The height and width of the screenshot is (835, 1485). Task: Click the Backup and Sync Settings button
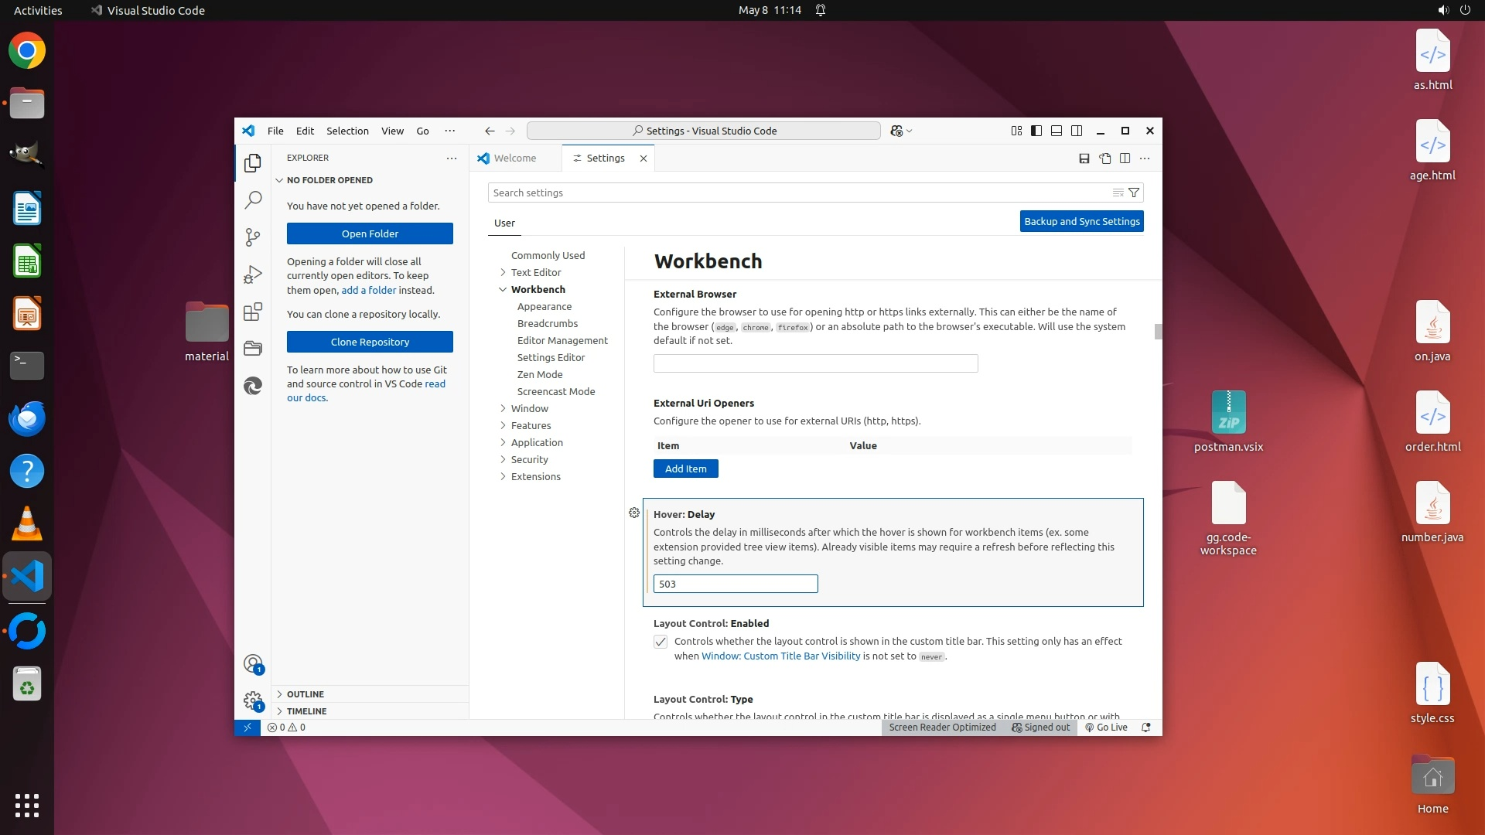click(1081, 221)
